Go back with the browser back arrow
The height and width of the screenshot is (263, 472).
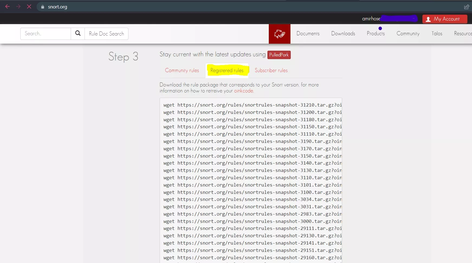7,7
